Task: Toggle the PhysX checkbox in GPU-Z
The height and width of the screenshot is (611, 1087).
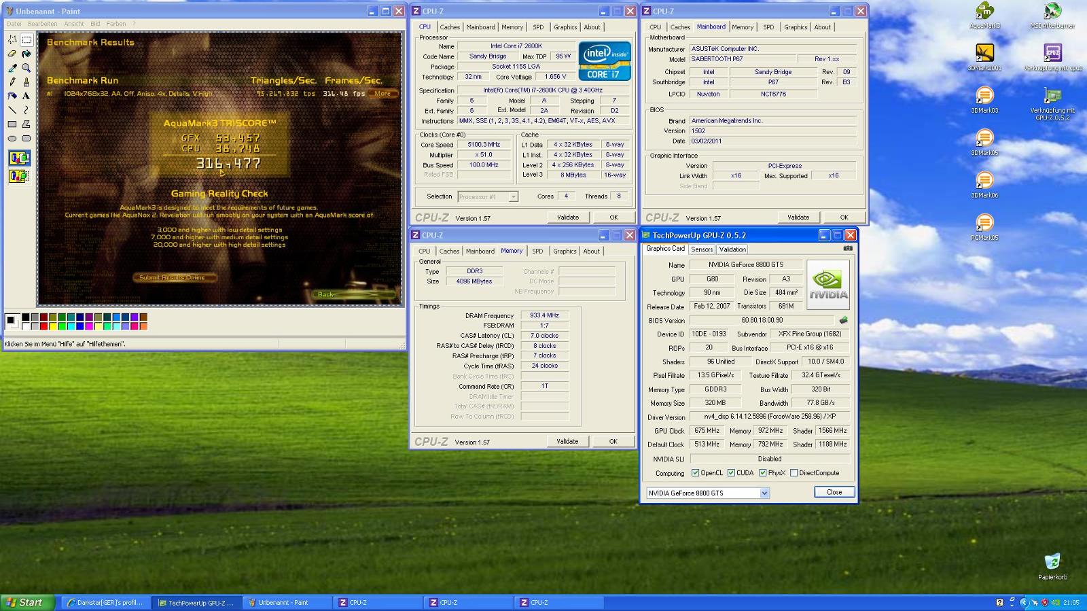Action: pos(763,473)
